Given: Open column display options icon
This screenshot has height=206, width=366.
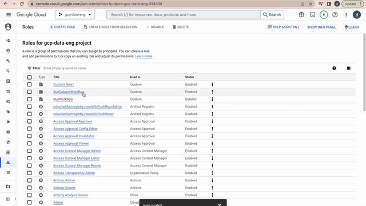Looking at the screenshot, I should tap(348, 68).
